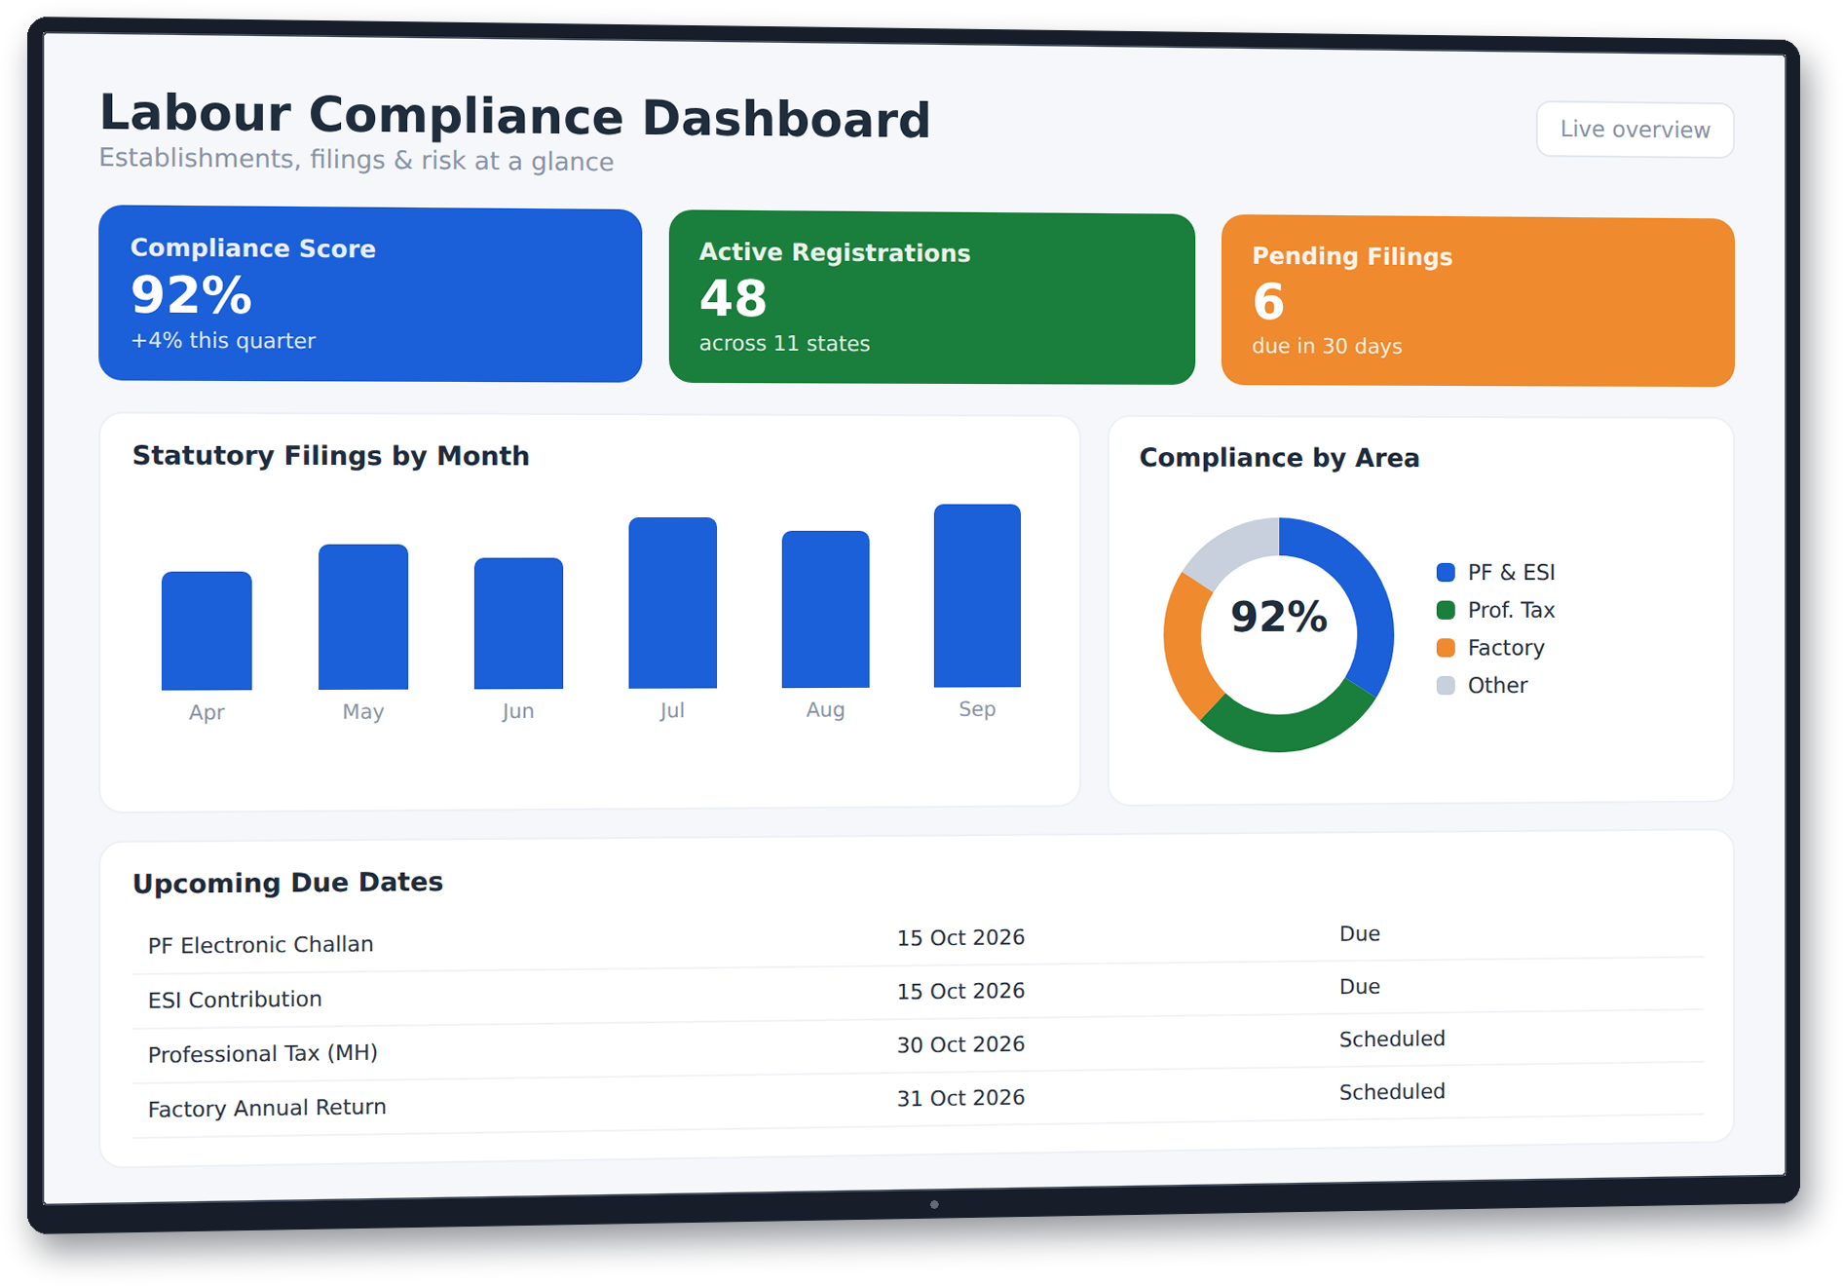Image resolution: width=1843 pixels, height=1286 pixels.
Task: Click the ESI Contribution row name
Action: point(235,1000)
